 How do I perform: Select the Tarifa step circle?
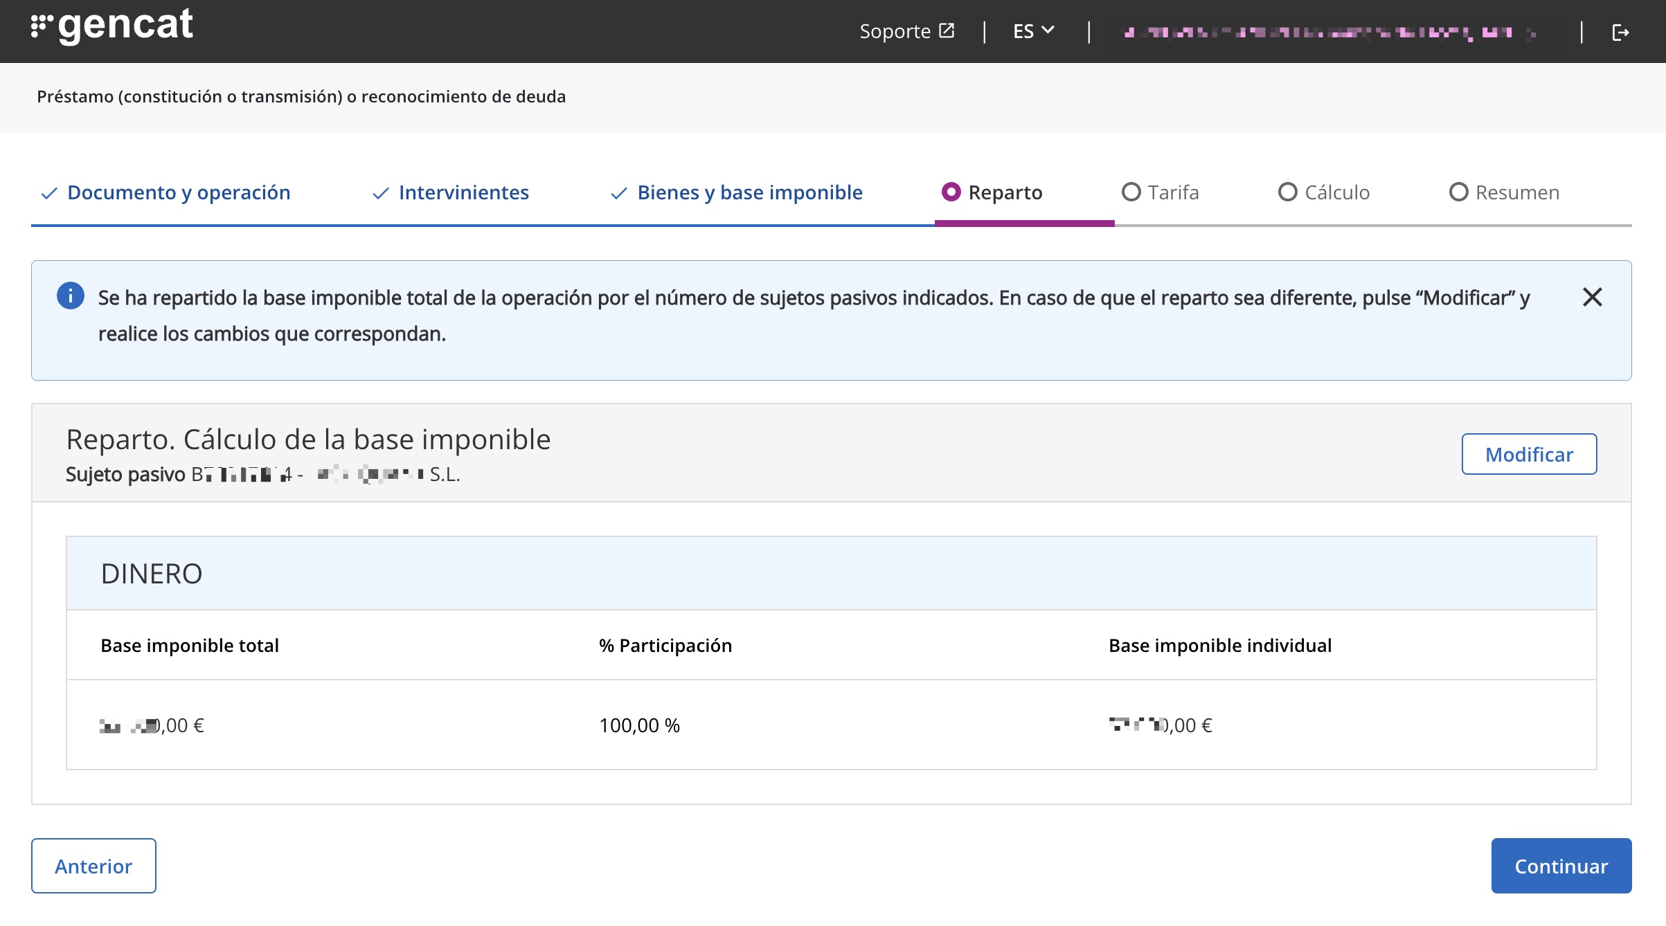coord(1131,192)
